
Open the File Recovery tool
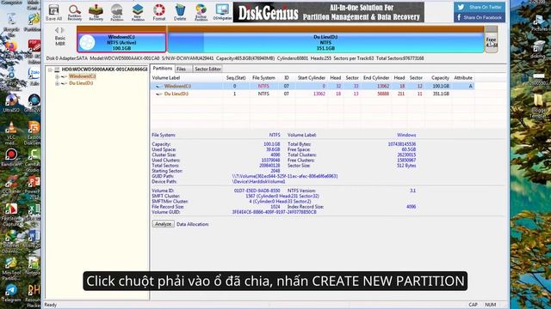click(96, 12)
